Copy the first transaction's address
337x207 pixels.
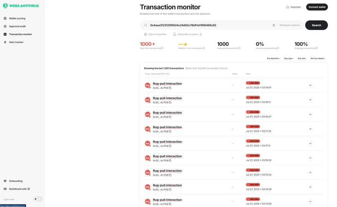(x=170, y=88)
